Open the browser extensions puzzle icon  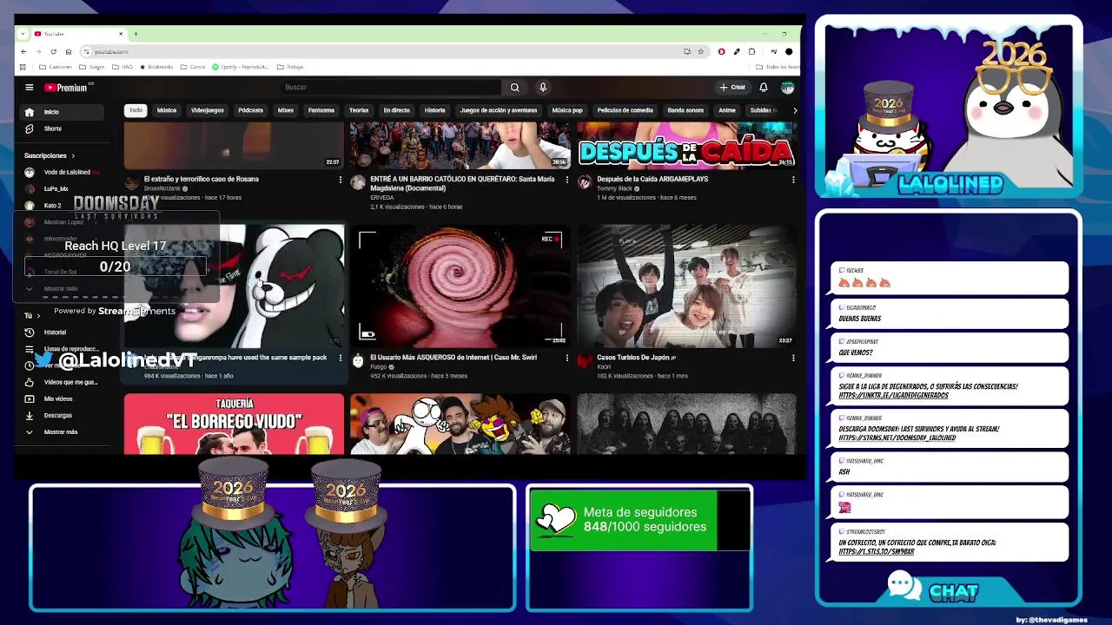pyautogui.click(x=751, y=51)
